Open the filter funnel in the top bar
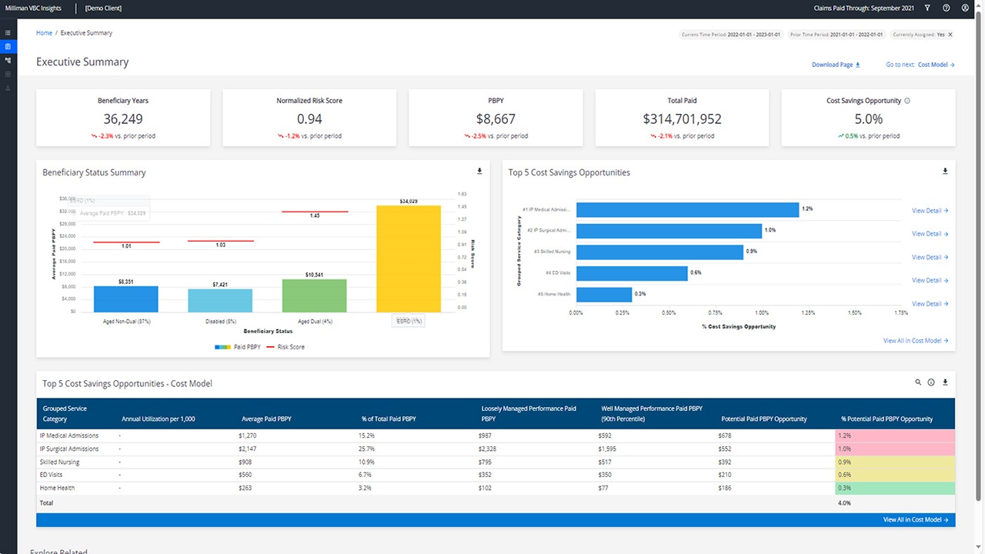 [927, 8]
